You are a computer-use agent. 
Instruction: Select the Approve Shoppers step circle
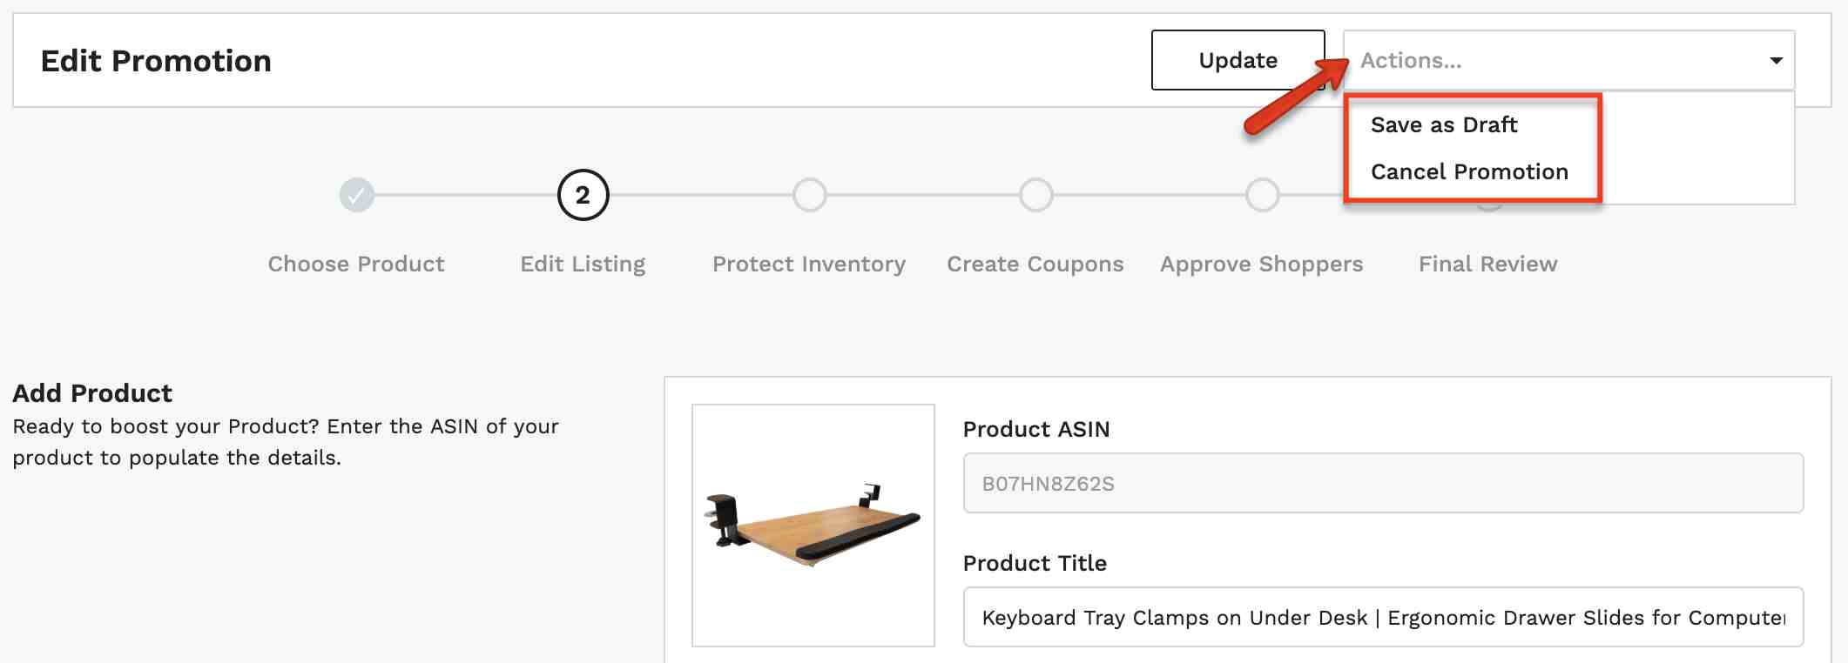pyautogui.click(x=1262, y=195)
